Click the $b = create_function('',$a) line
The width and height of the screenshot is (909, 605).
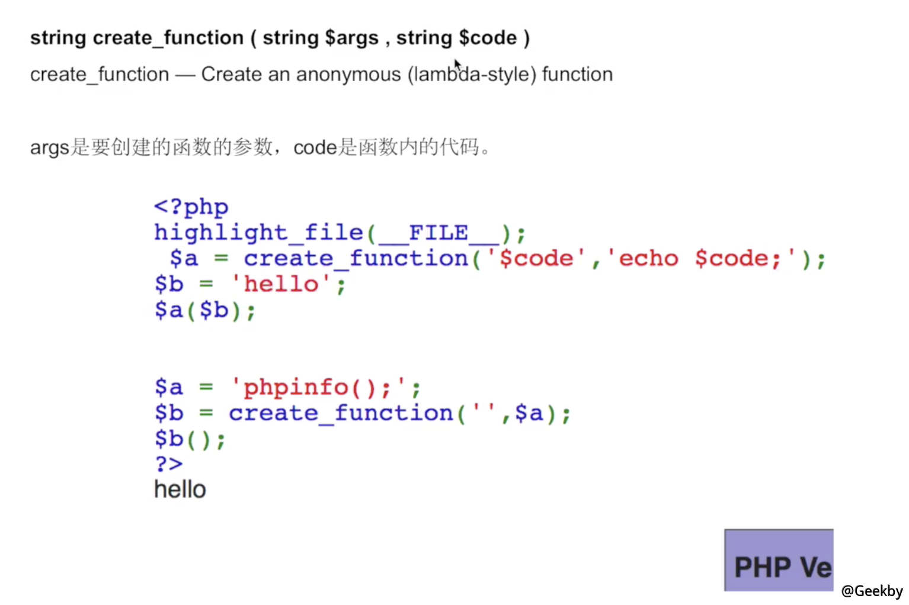362,413
